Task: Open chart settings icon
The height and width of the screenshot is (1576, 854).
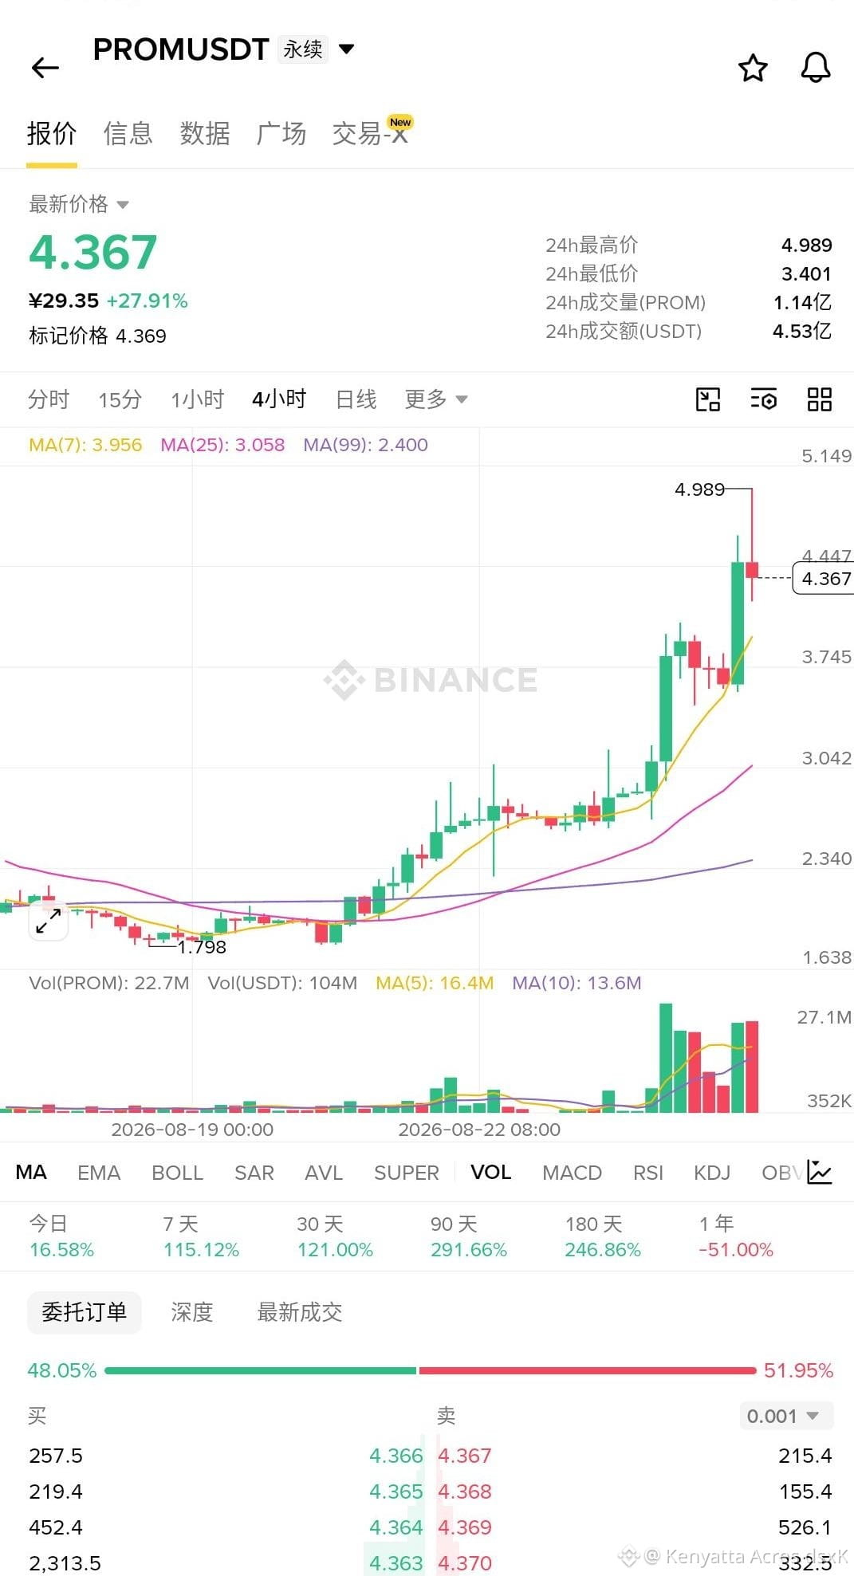Action: click(x=763, y=399)
